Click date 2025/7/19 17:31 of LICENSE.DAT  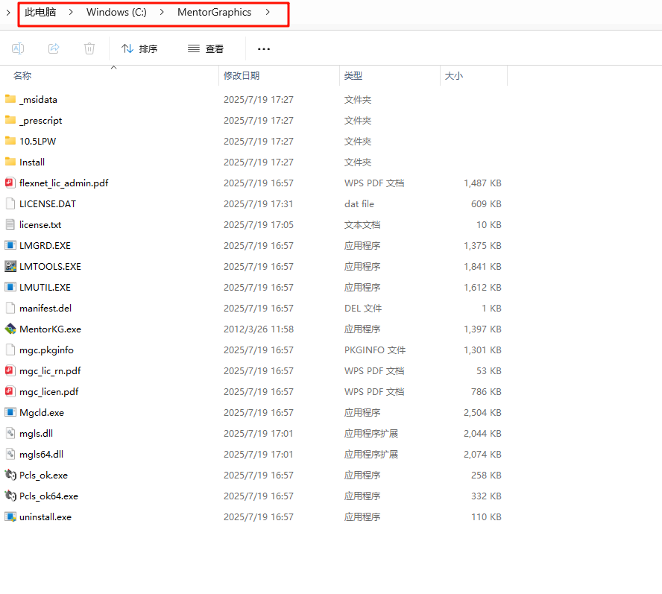tap(259, 204)
